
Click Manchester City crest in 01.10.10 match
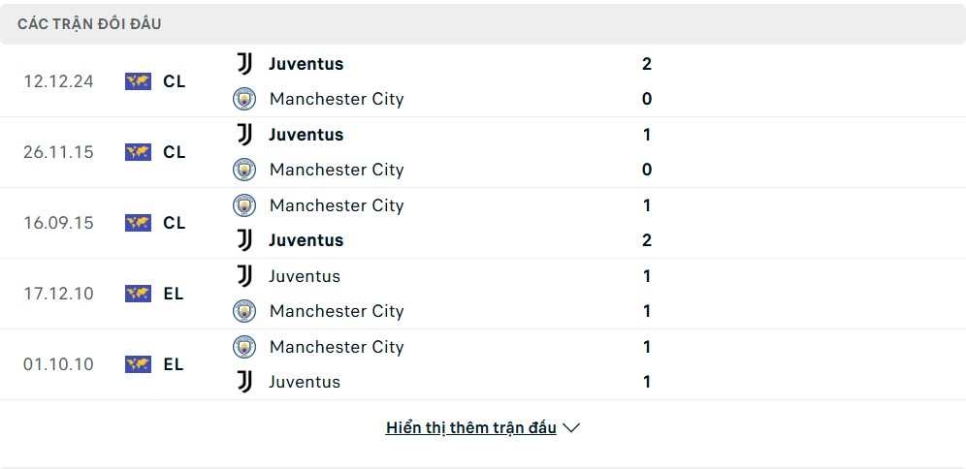244,347
